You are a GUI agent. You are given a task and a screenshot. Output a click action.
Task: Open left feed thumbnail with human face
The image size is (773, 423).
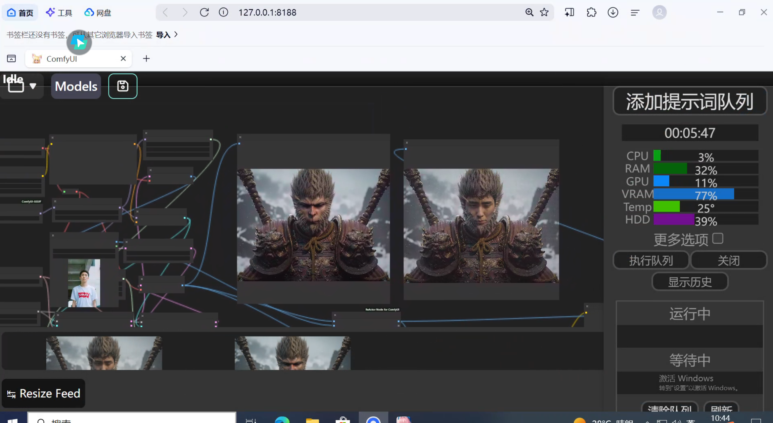tap(104, 353)
